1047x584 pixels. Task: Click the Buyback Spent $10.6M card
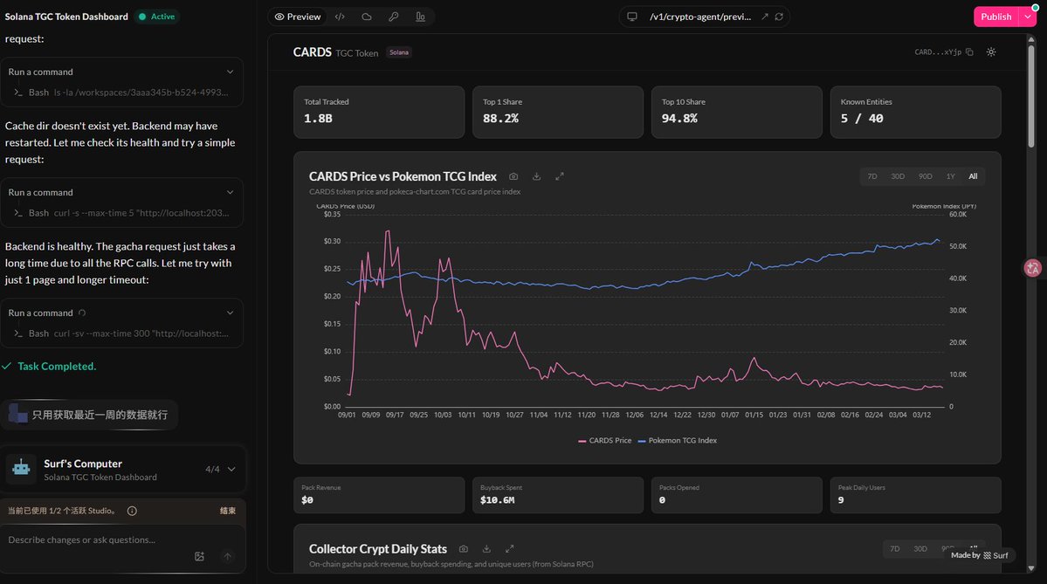(x=557, y=495)
